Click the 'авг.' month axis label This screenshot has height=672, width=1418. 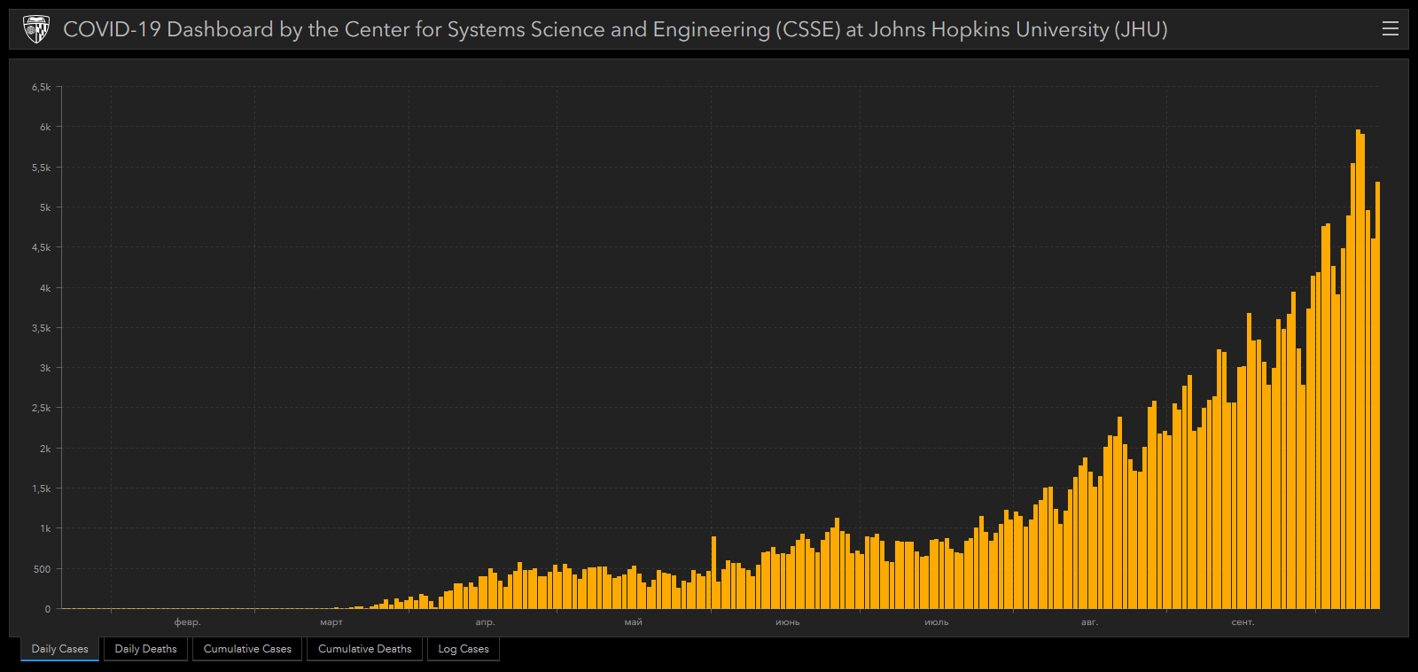tap(1089, 622)
